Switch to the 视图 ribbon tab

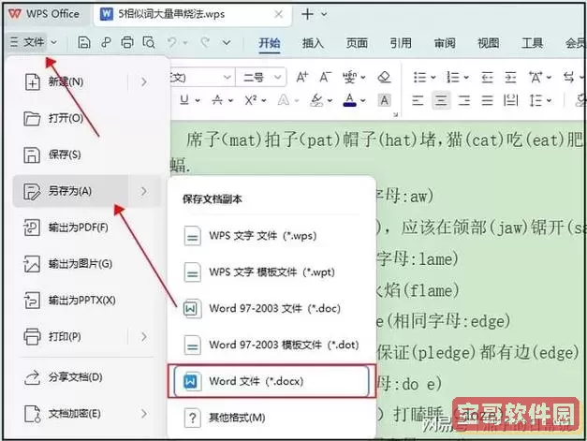(488, 43)
